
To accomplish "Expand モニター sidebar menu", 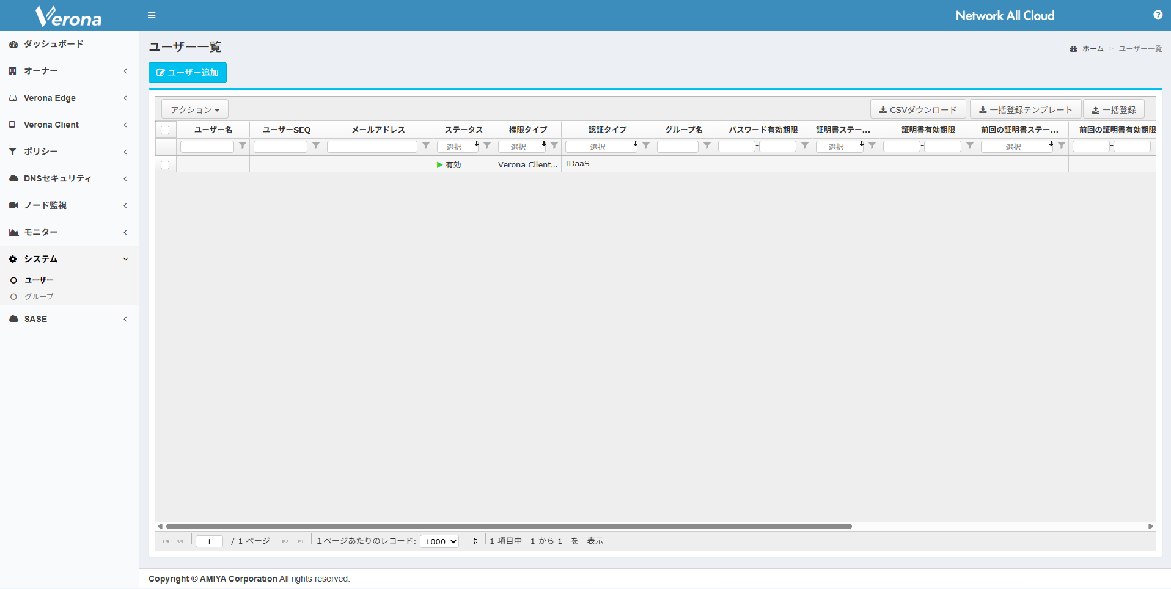I will (x=69, y=232).
